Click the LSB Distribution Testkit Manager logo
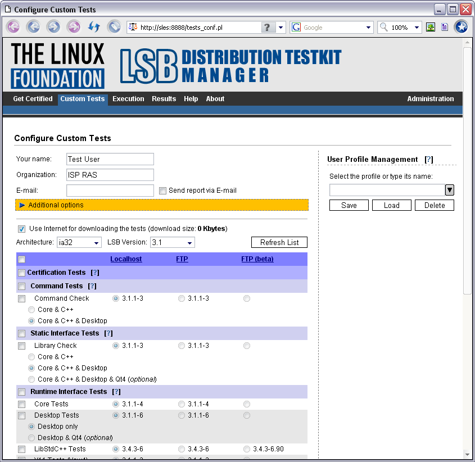475x462 pixels. 230,66
